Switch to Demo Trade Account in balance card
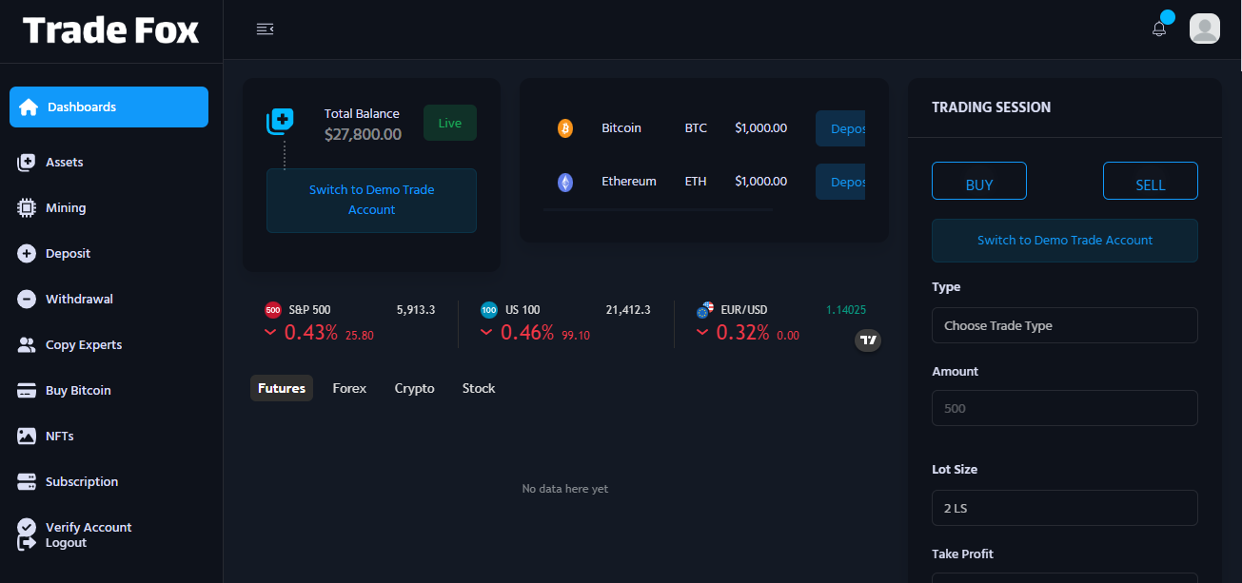1242x583 pixels. (371, 201)
